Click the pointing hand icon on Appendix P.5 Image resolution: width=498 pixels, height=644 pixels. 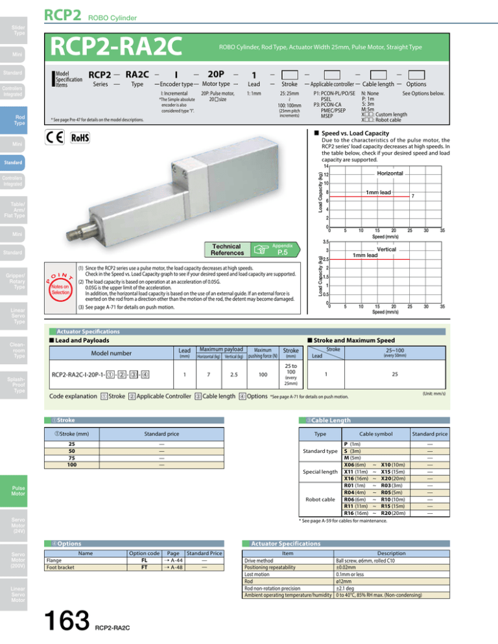click(x=261, y=249)
